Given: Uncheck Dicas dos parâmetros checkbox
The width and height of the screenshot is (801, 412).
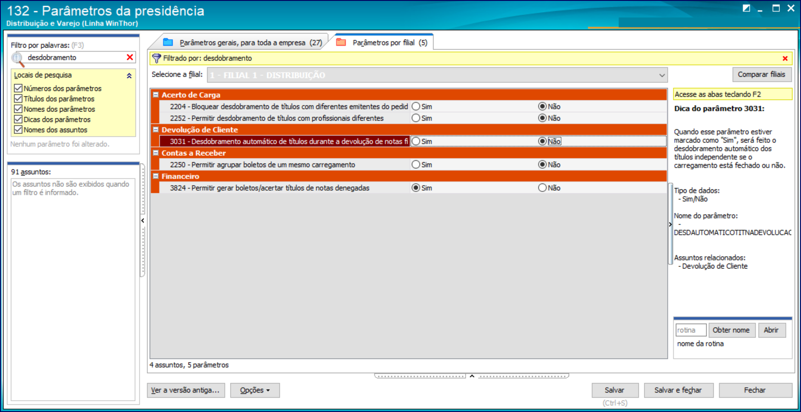Looking at the screenshot, I should pyautogui.click(x=18, y=119).
